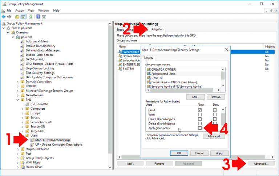This screenshot has height=176, width=279.
Task: Toggle Apply group policy Allow checkbox
Action: pyautogui.click(x=200, y=128)
